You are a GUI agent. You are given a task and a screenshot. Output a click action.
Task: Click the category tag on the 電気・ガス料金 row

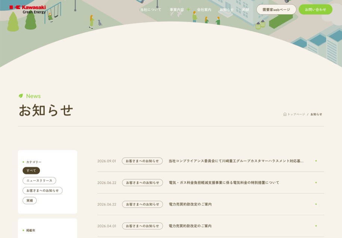[142, 183]
